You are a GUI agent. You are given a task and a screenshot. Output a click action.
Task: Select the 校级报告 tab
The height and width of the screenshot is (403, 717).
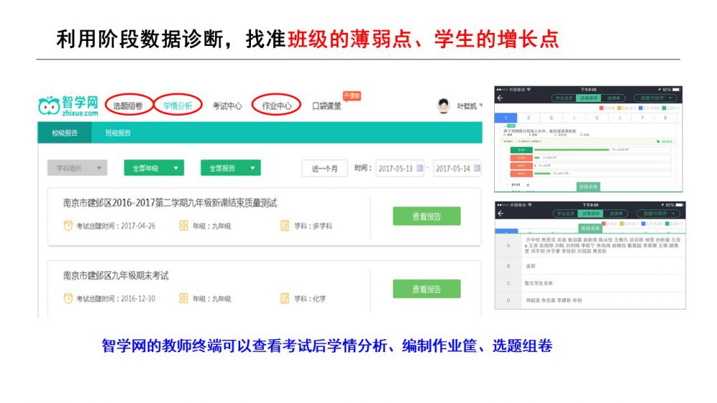pyautogui.click(x=65, y=133)
